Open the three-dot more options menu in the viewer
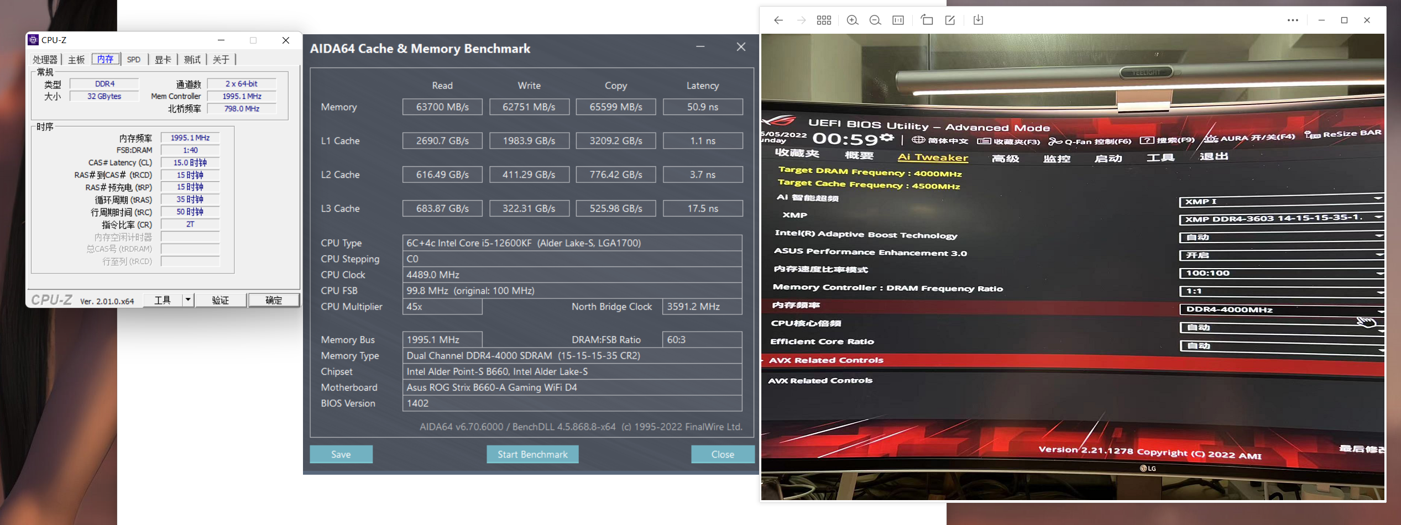1401x525 pixels. coord(1293,20)
